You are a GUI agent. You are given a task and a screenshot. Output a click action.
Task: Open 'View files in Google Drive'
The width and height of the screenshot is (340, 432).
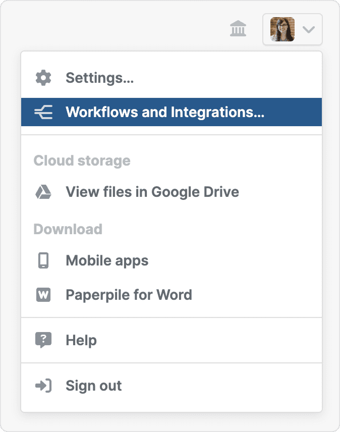point(152,192)
